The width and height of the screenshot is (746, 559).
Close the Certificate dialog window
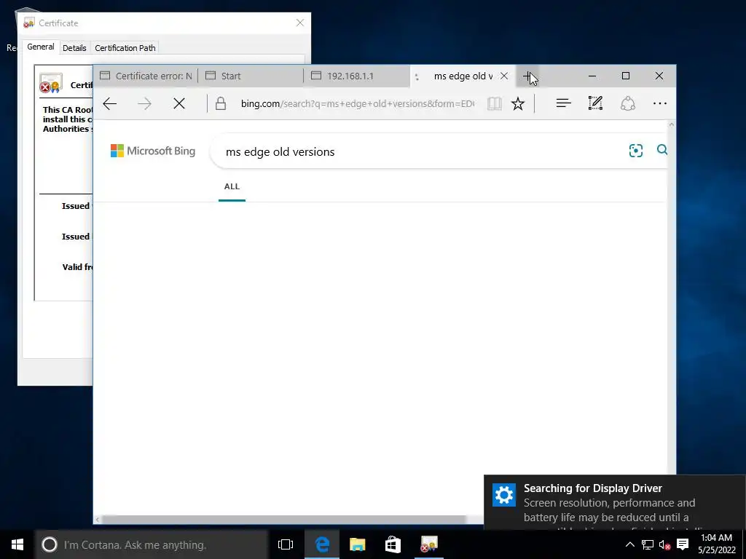(x=299, y=23)
